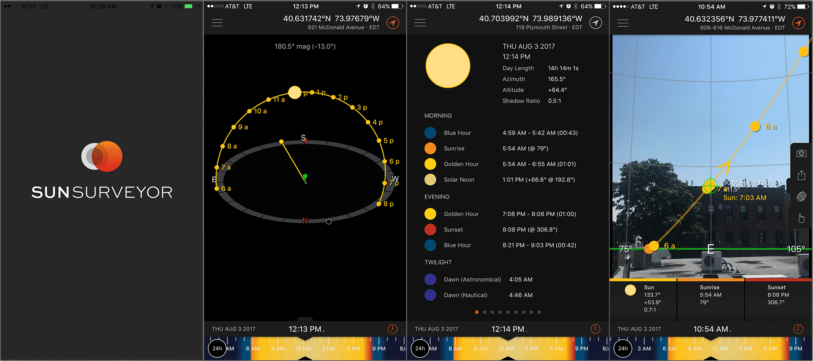The height and width of the screenshot is (361, 813).
Task: Tap the green crosshair target in the AR view
Action: (x=710, y=185)
